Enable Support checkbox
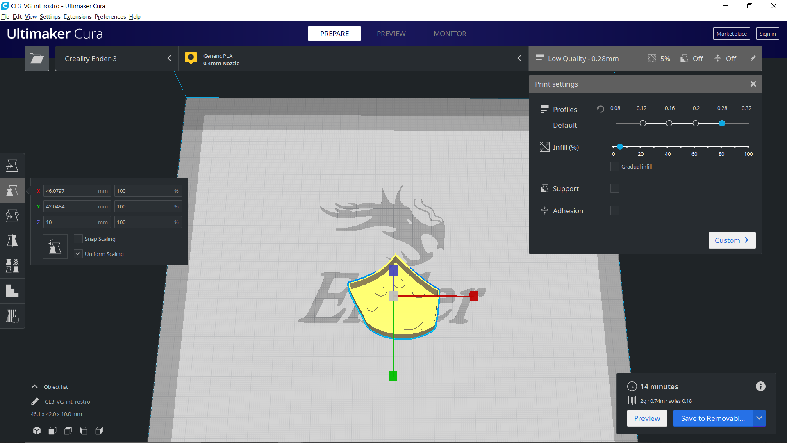The width and height of the screenshot is (787, 443). pos(614,188)
